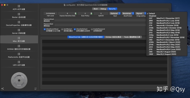Select j160 MacPro7,1 menu entry
Screen dimensions: 190x98
pyautogui.click(x=167, y=40)
